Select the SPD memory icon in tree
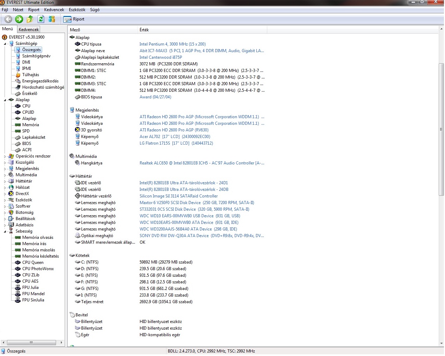Image resolution: width=445 pixels, height=356 pixels. coord(18,131)
